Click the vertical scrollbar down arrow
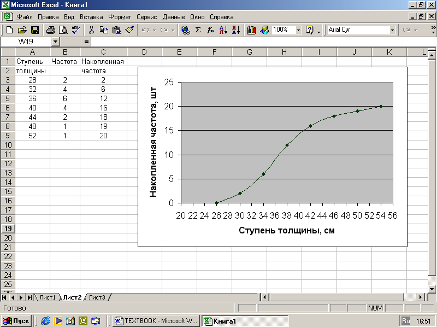The image size is (437, 328). pyautogui.click(x=432, y=289)
